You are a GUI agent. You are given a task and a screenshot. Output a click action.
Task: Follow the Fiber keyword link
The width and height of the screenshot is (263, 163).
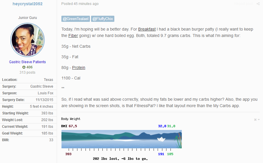[x=73, y=36]
